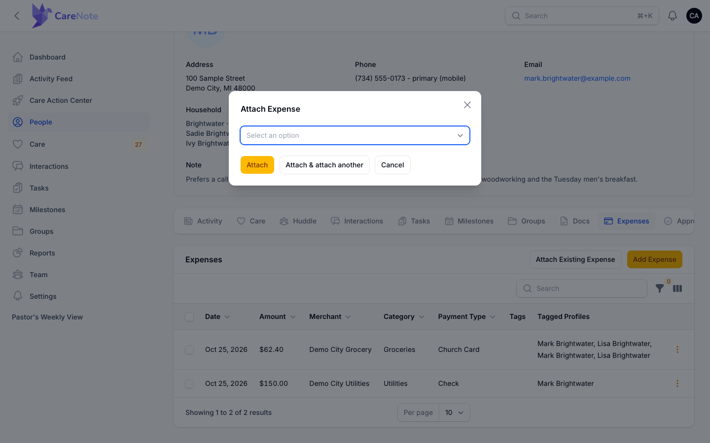Click the Milestones calendar icon in sidebar
Viewport: 710px width, 443px height.
(18, 210)
